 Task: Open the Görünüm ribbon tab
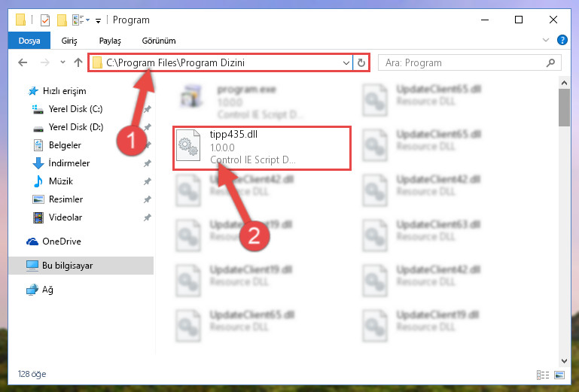pos(159,41)
